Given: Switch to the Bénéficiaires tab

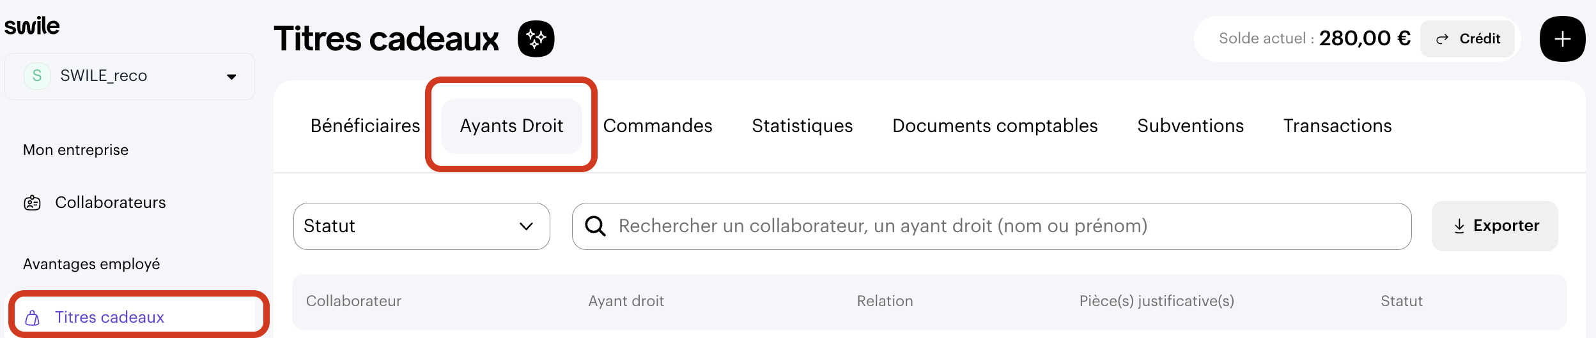Looking at the screenshot, I should [x=365, y=126].
